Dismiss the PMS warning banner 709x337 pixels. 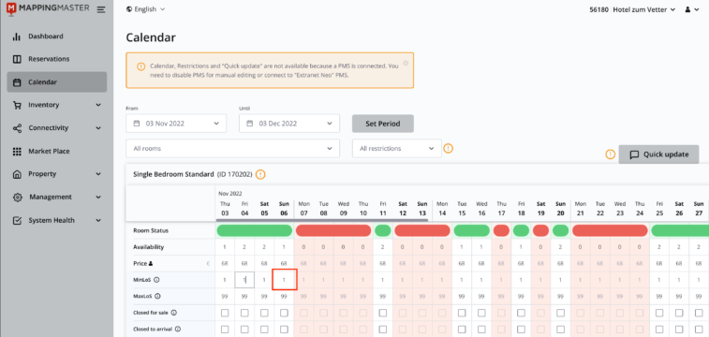[406, 63]
